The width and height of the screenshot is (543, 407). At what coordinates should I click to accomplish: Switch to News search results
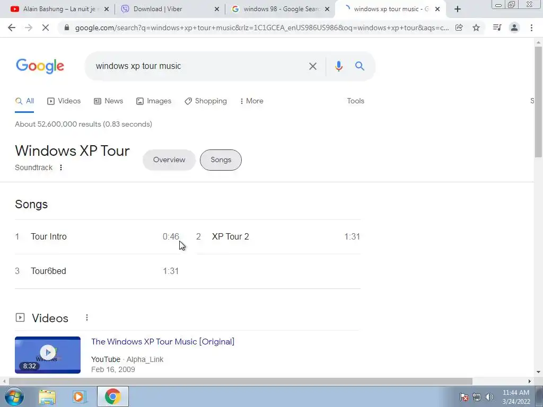pos(108,101)
